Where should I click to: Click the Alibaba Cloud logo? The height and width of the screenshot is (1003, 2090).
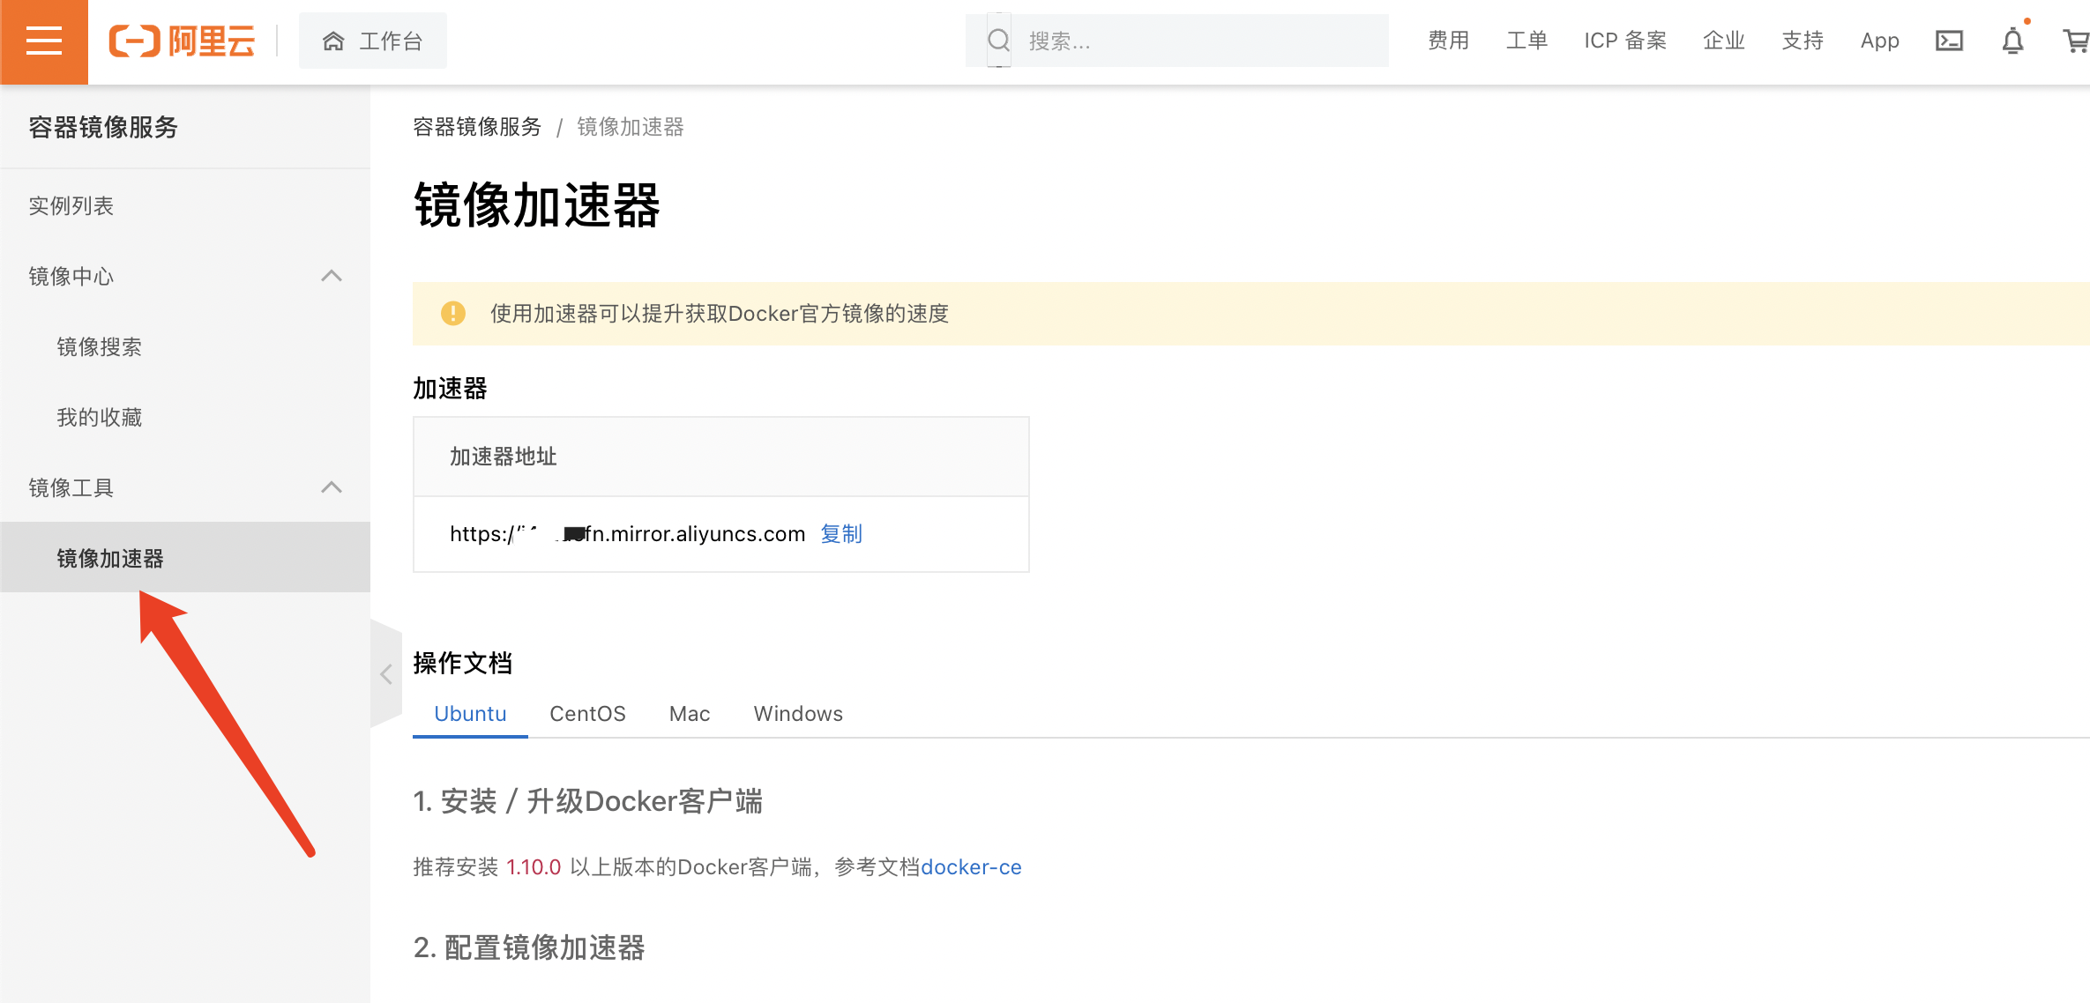point(182,41)
